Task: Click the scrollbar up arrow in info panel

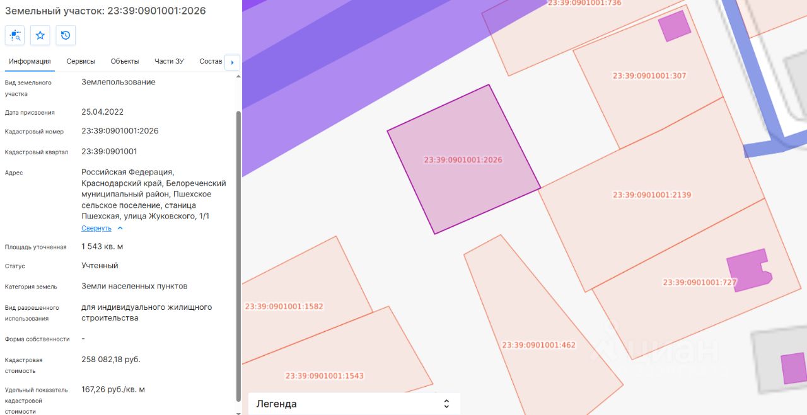Action: tap(238, 76)
